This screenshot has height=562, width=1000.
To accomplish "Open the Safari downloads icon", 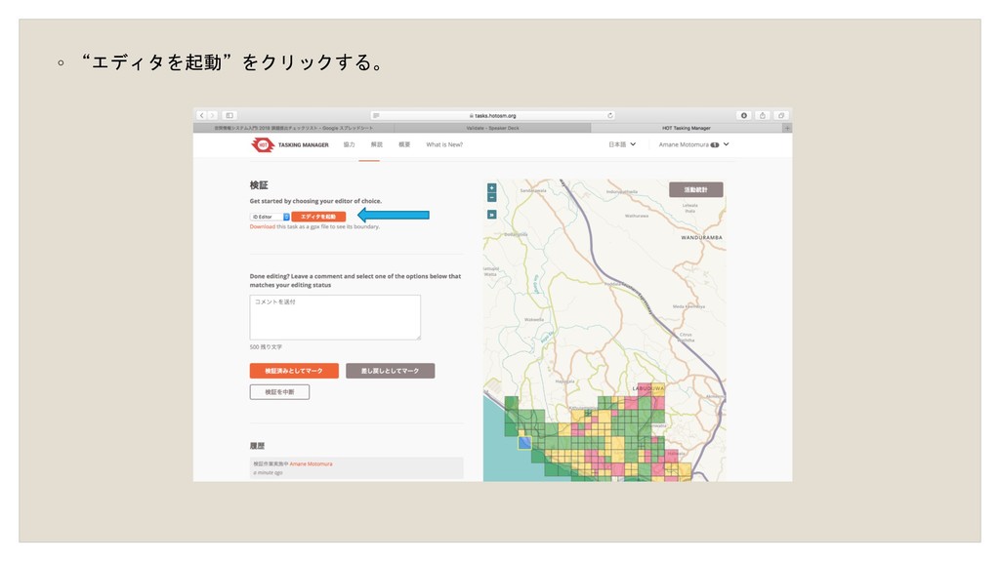I will point(743,115).
